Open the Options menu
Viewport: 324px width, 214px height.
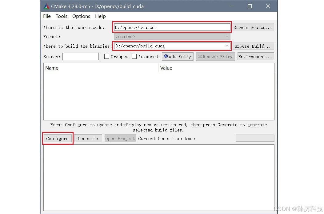(81, 16)
